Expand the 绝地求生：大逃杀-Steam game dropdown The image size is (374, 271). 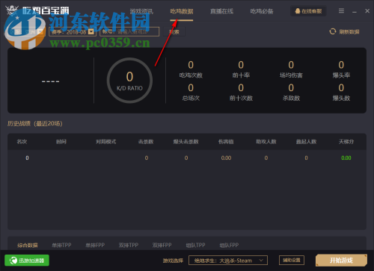tap(228, 261)
